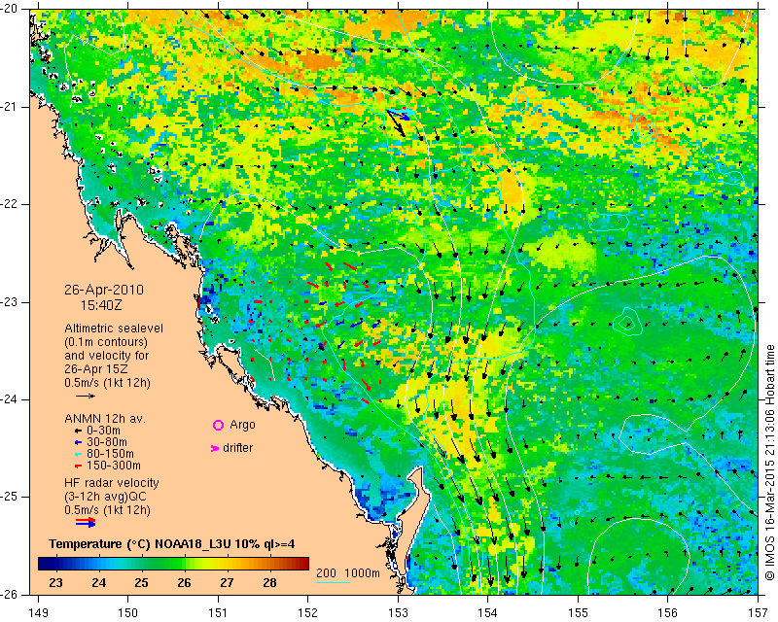
Task: Click the time text "15:40Z"
Action: tap(101, 305)
